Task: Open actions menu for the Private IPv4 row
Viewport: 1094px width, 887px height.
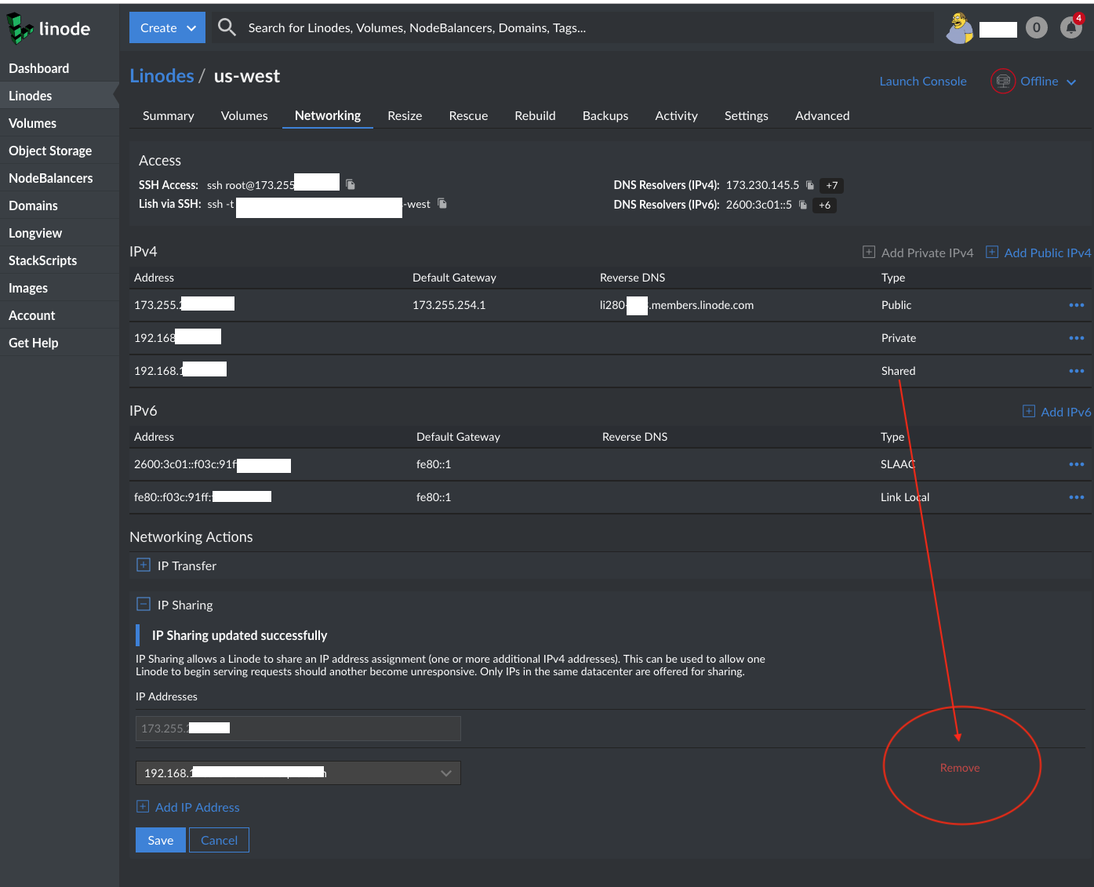Action: tap(1077, 338)
